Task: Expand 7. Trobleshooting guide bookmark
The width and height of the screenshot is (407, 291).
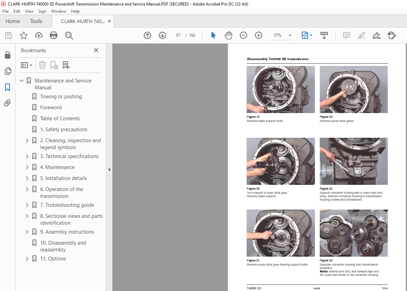Action: point(27,205)
